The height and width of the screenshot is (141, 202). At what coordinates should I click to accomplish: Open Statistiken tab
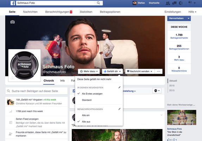click(x=86, y=12)
